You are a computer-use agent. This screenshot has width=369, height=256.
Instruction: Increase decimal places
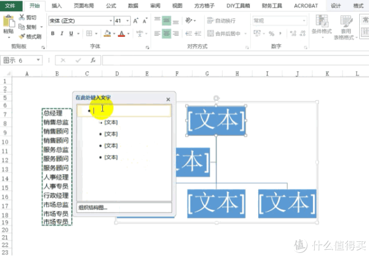point(293,34)
